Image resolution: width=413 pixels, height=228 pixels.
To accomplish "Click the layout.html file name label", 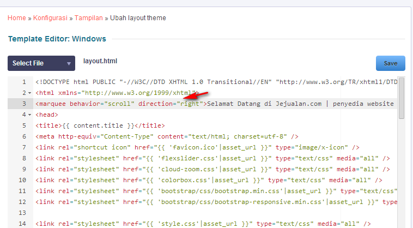I will point(100,61).
